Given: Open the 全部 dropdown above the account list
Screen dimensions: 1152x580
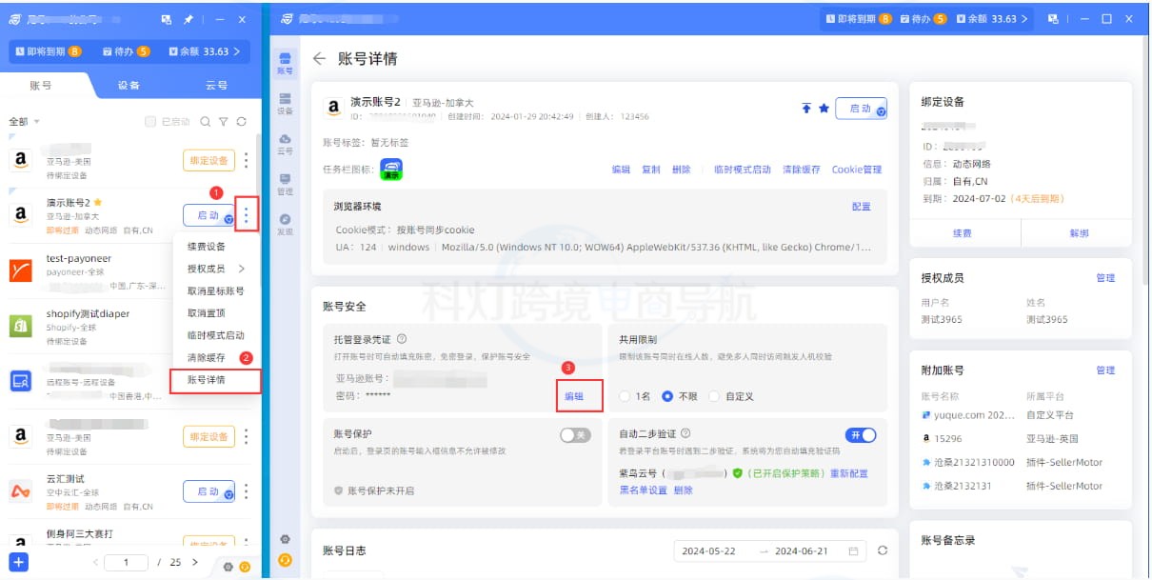Looking at the screenshot, I should pyautogui.click(x=25, y=122).
